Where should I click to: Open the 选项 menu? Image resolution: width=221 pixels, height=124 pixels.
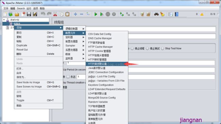point(35,8)
